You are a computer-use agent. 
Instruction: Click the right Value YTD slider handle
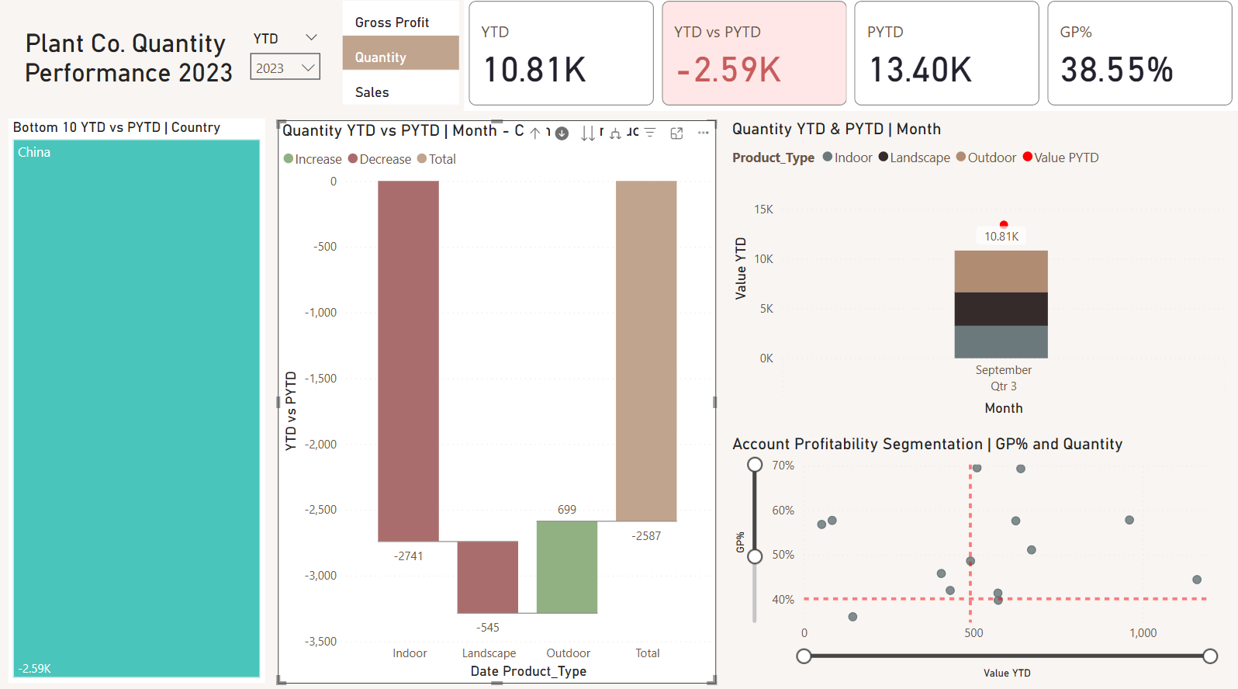coord(1209,656)
